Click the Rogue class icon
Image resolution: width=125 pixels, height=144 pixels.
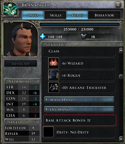click(x=54, y=75)
